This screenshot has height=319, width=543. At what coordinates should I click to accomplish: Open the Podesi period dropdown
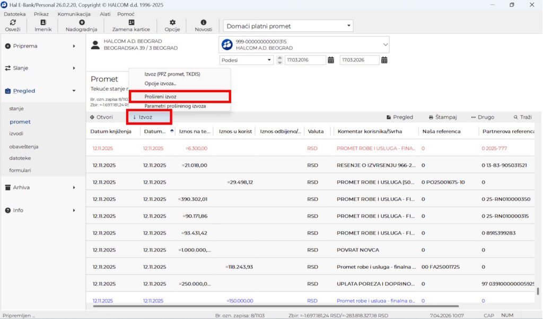[269, 60]
